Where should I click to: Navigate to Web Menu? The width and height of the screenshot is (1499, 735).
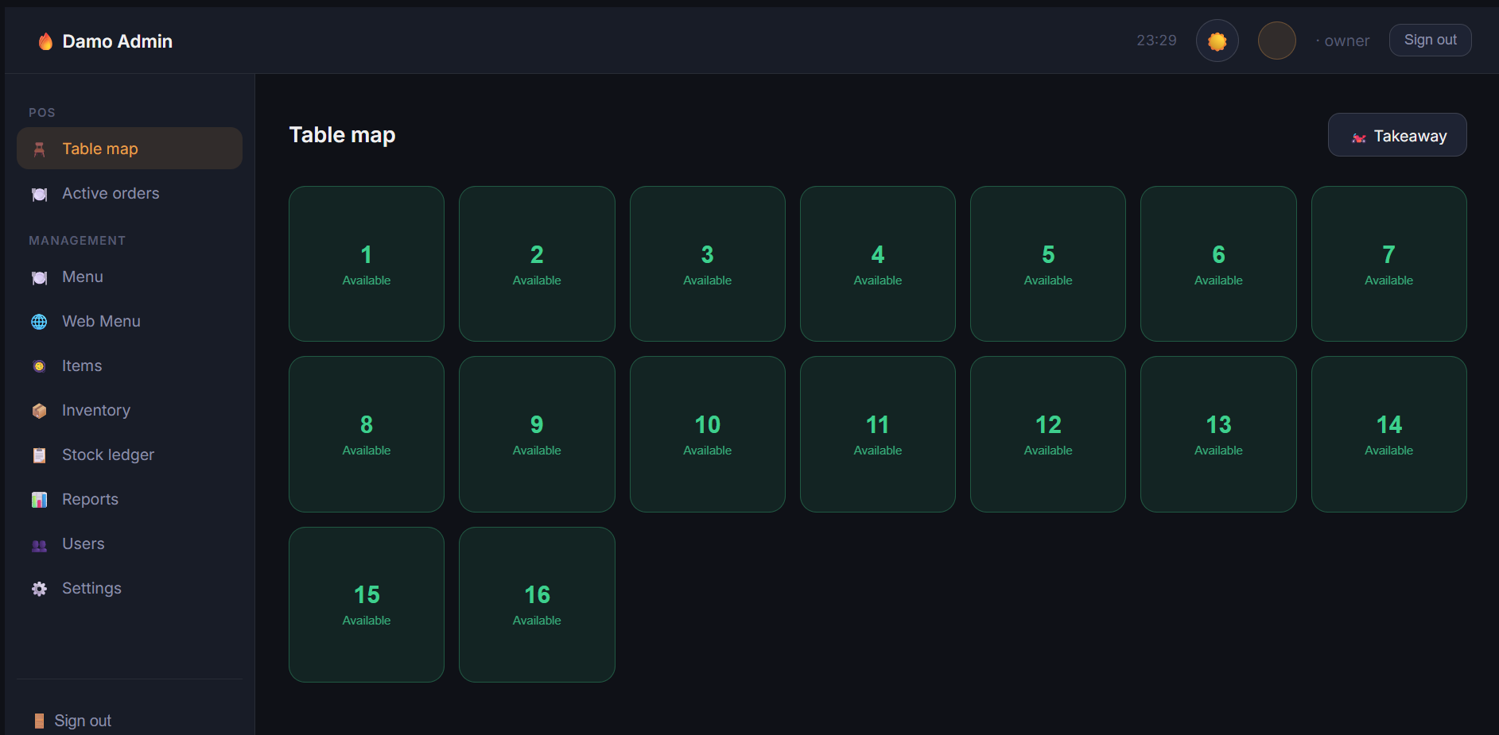130,321
